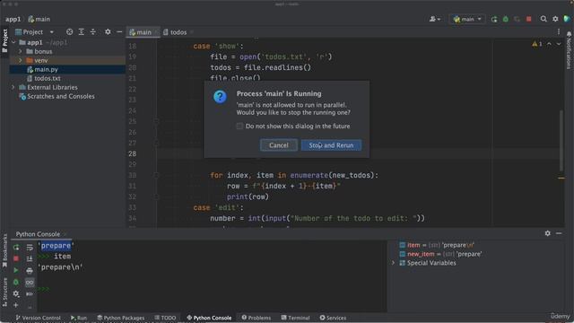The image size is (574, 323).
Task: Click Expand All icon in Project panel header
Action: click(82, 32)
